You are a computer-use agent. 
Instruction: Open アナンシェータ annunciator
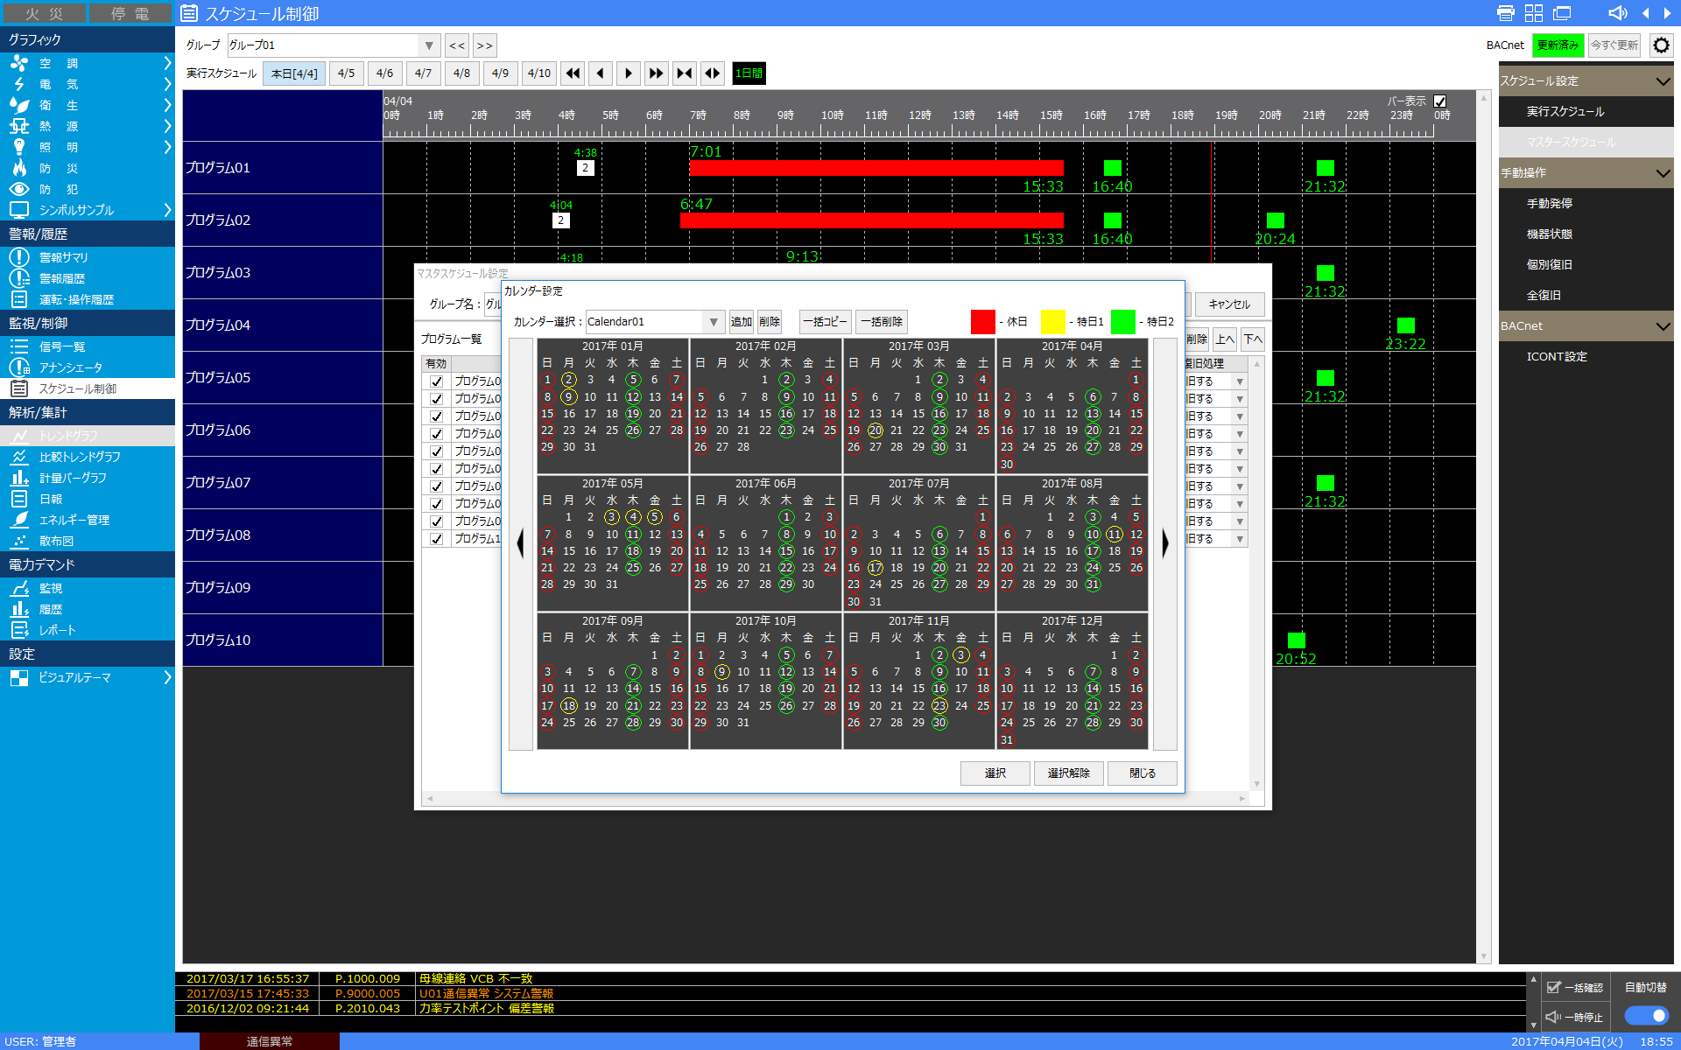coord(88,367)
